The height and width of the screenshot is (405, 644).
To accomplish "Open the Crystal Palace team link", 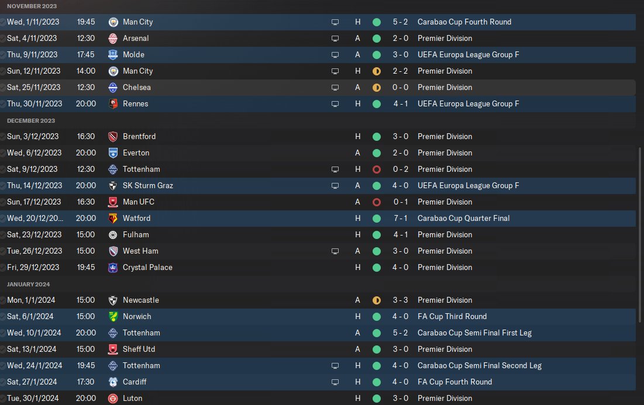I will 147,267.
